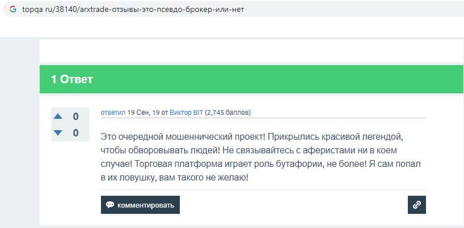Click the "1 Ответ" heading
The width and height of the screenshot is (464, 228).
pos(71,79)
